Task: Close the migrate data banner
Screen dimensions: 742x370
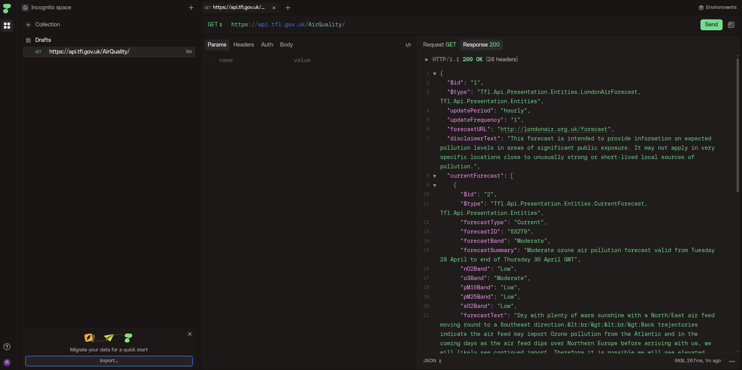Action: (190, 334)
